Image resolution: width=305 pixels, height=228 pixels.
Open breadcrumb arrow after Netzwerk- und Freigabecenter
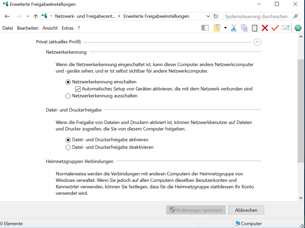(x=120, y=16)
